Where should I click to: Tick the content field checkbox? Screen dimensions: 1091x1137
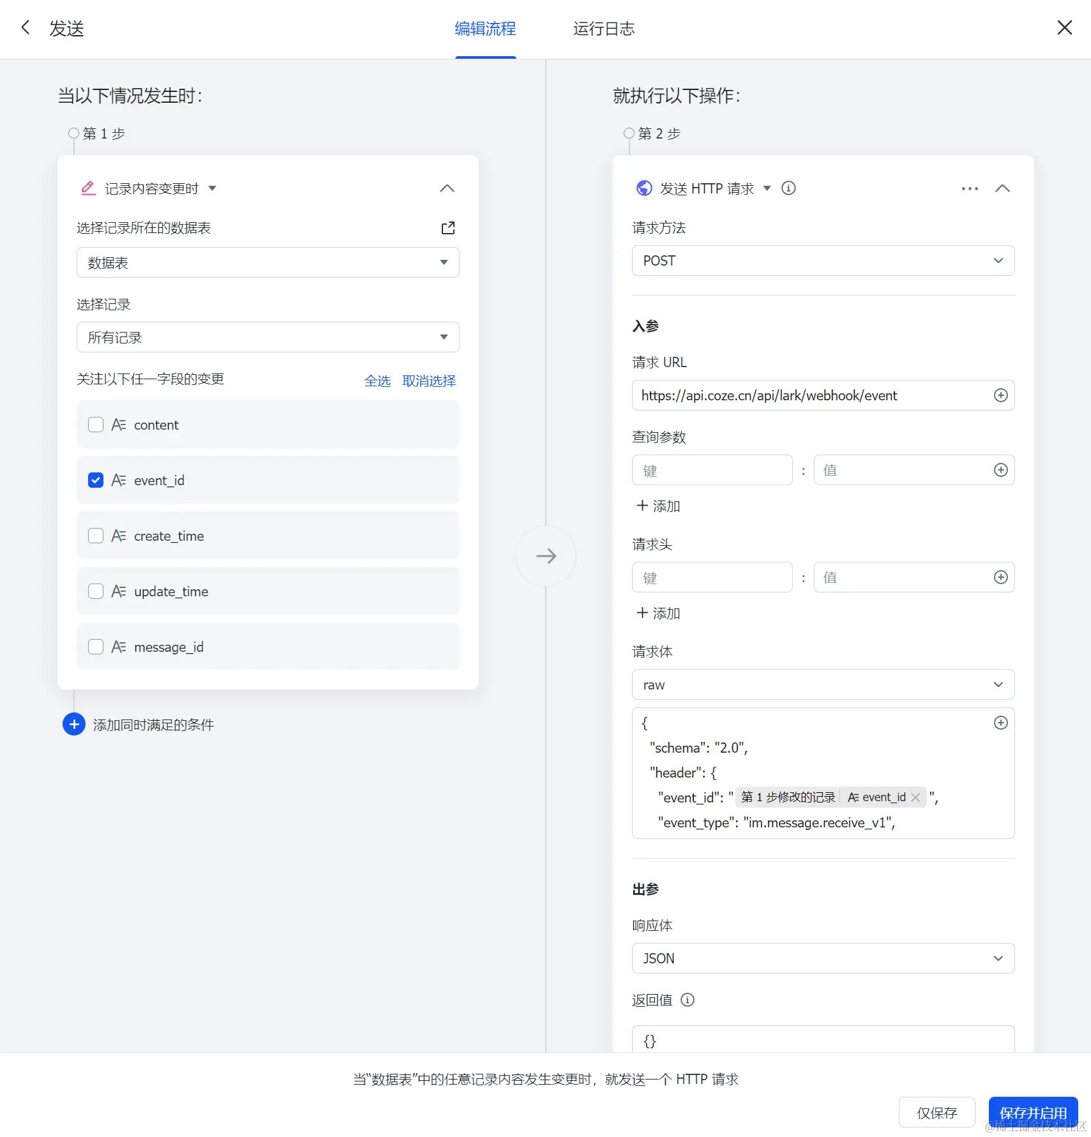[96, 425]
